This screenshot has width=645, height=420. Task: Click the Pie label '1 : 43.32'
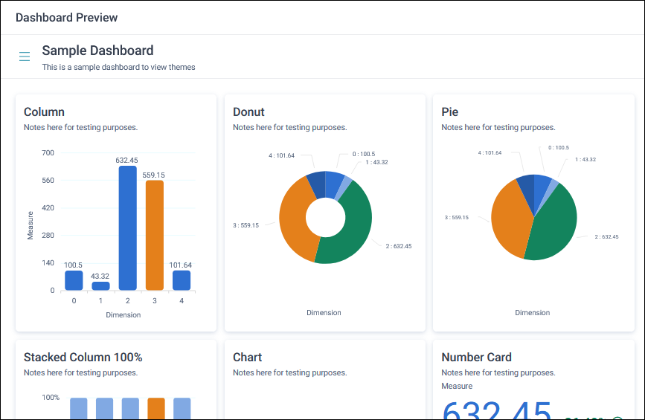click(x=585, y=159)
